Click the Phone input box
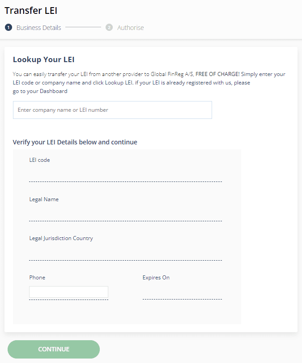 point(68,292)
